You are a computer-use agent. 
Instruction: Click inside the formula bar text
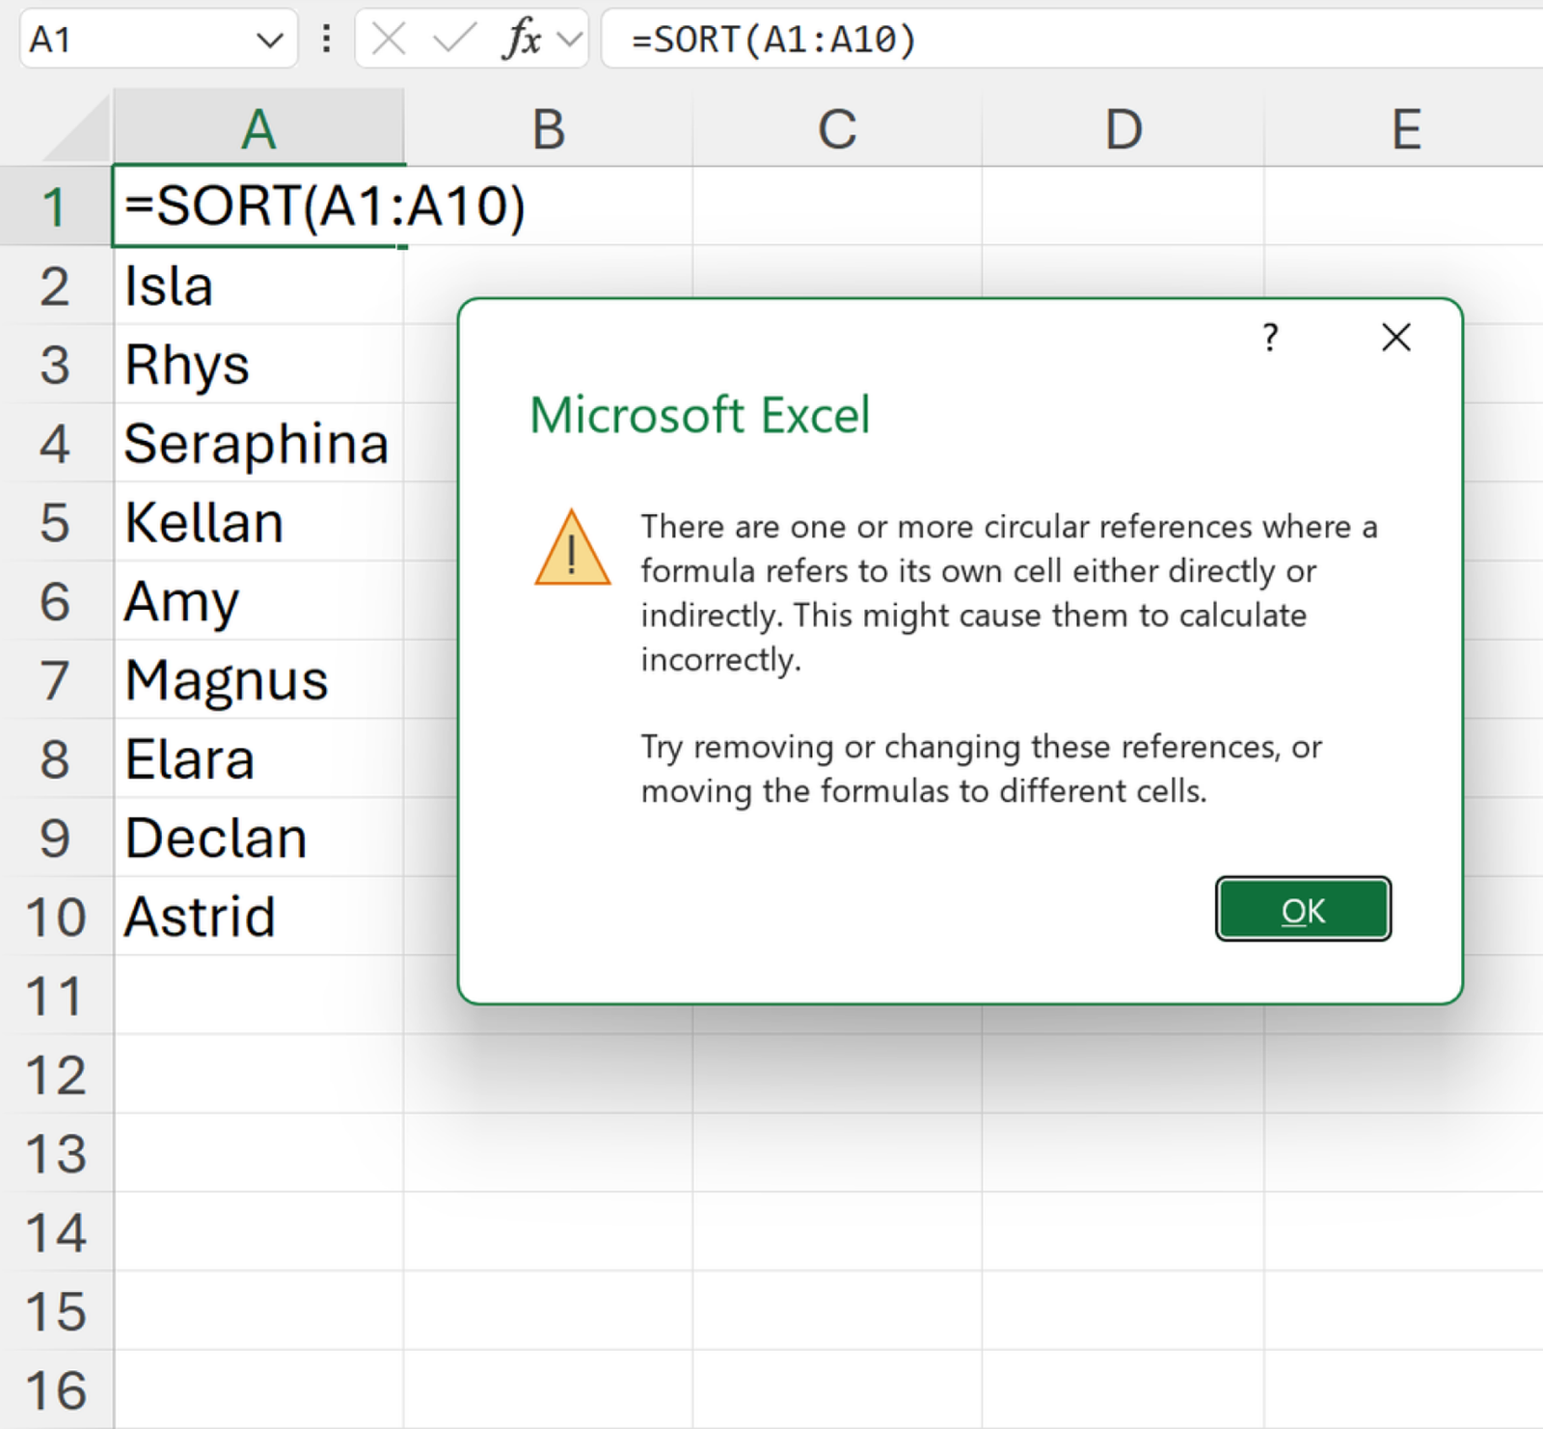click(1061, 40)
